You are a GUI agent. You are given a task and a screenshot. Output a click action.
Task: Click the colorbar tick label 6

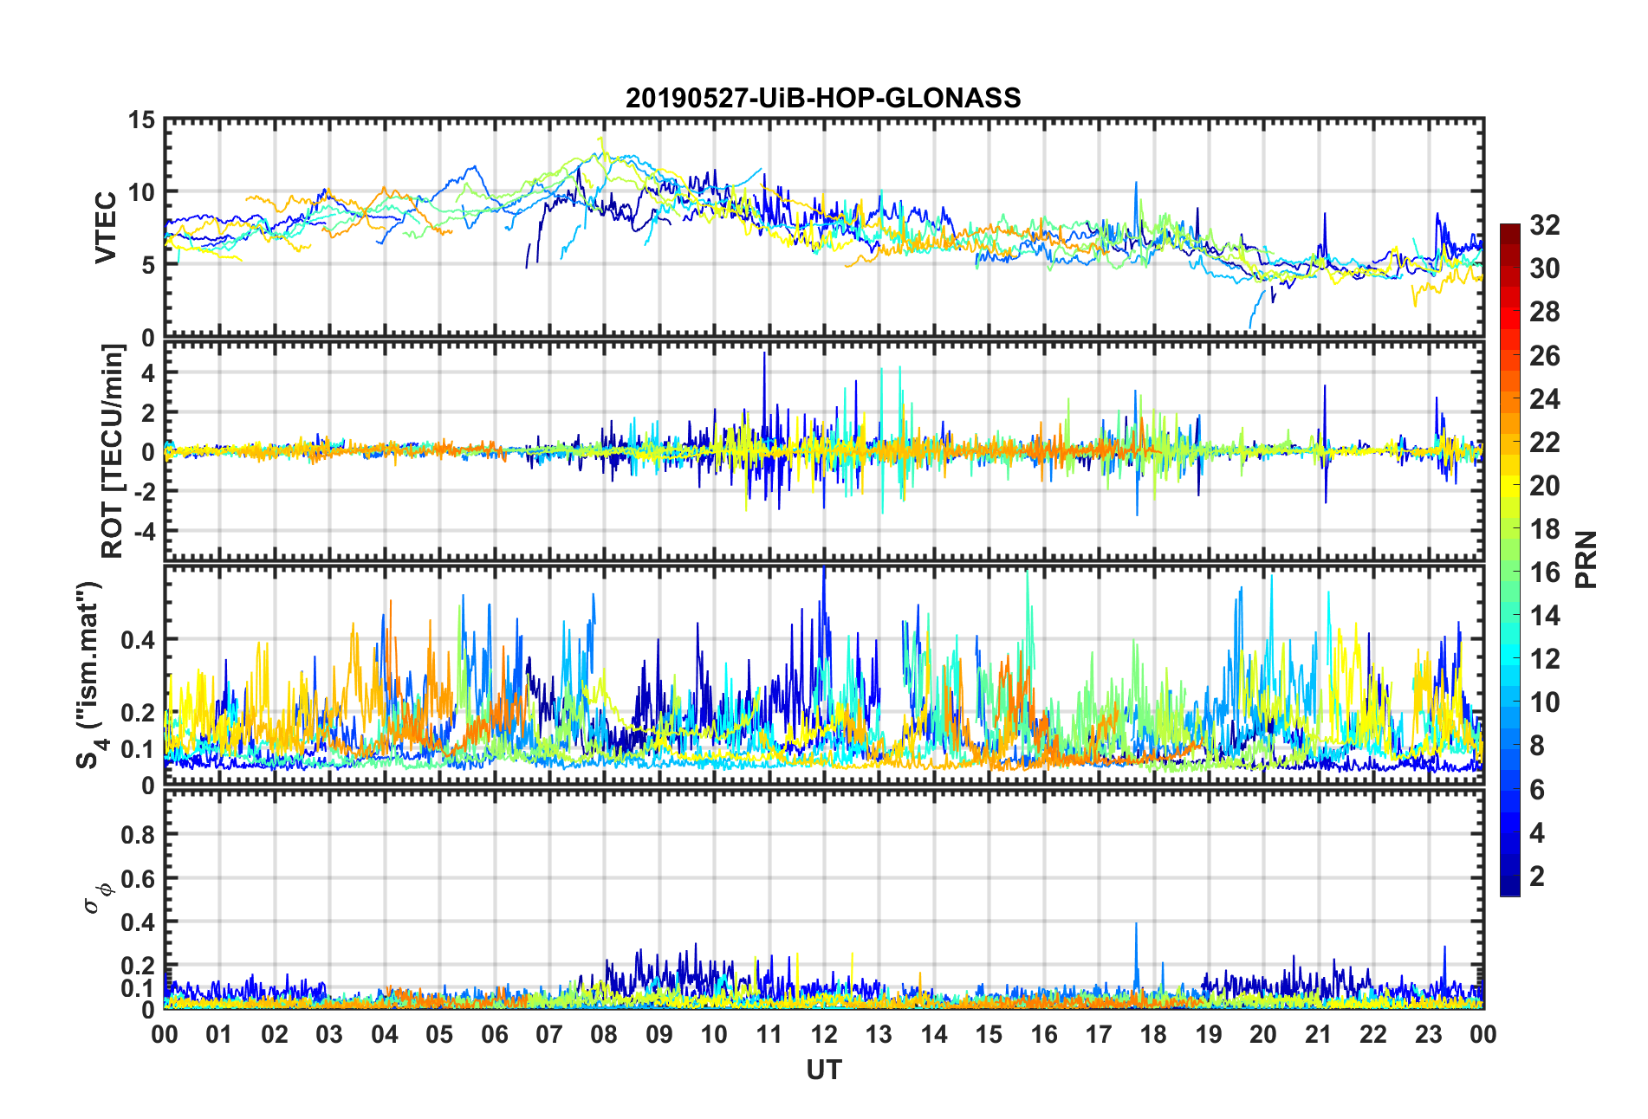coord(1537,790)
